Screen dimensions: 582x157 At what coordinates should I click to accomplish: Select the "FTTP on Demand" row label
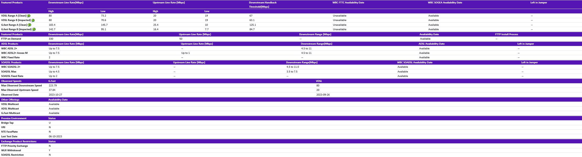[x=11, y=39]
